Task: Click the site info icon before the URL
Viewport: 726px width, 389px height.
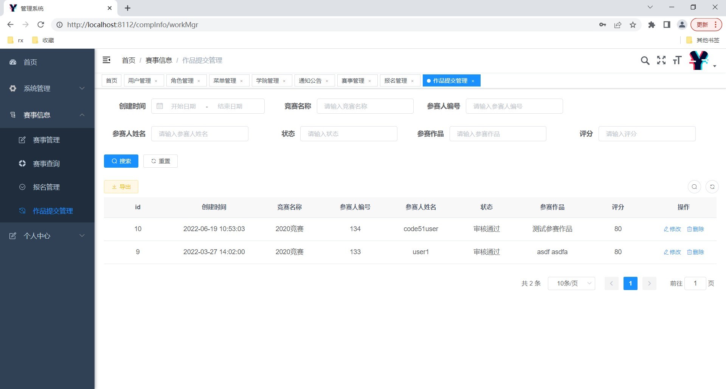Action: pos(59,25)
